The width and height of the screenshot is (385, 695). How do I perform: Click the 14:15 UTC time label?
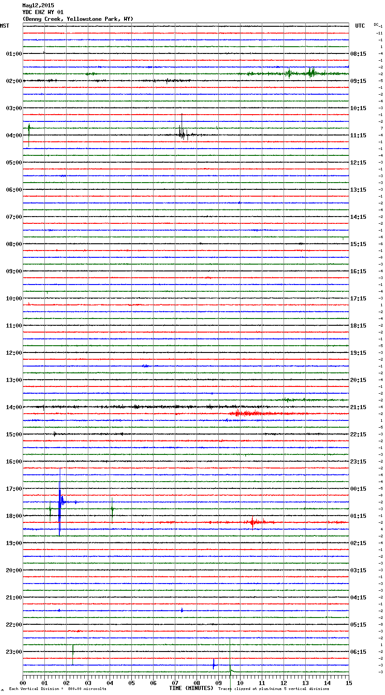click(x=358, y=217)
